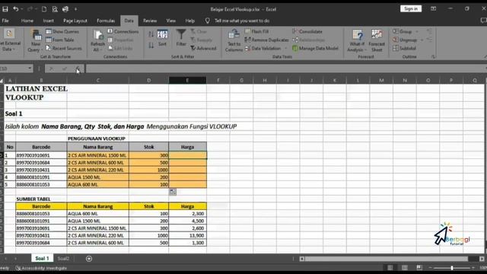
Task: Open the Outline group dialog launcher
Action: coord(433,57)
